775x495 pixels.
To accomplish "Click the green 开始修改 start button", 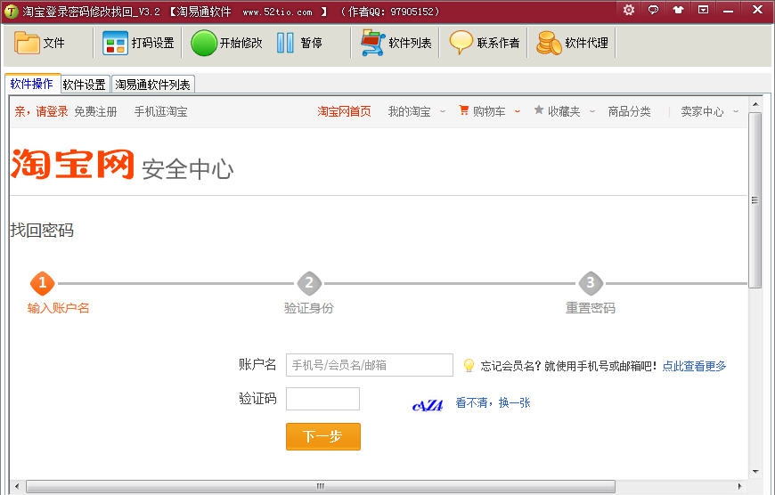I will click(204, 43).
